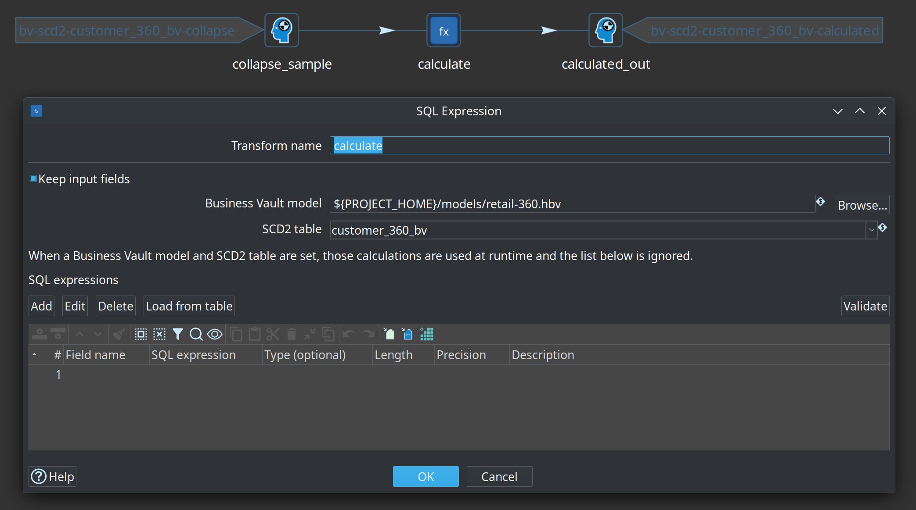Click Load from table button

[x=189, y=306]
